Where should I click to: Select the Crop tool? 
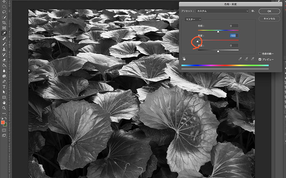pyautogui.click(x=4, y=22)
